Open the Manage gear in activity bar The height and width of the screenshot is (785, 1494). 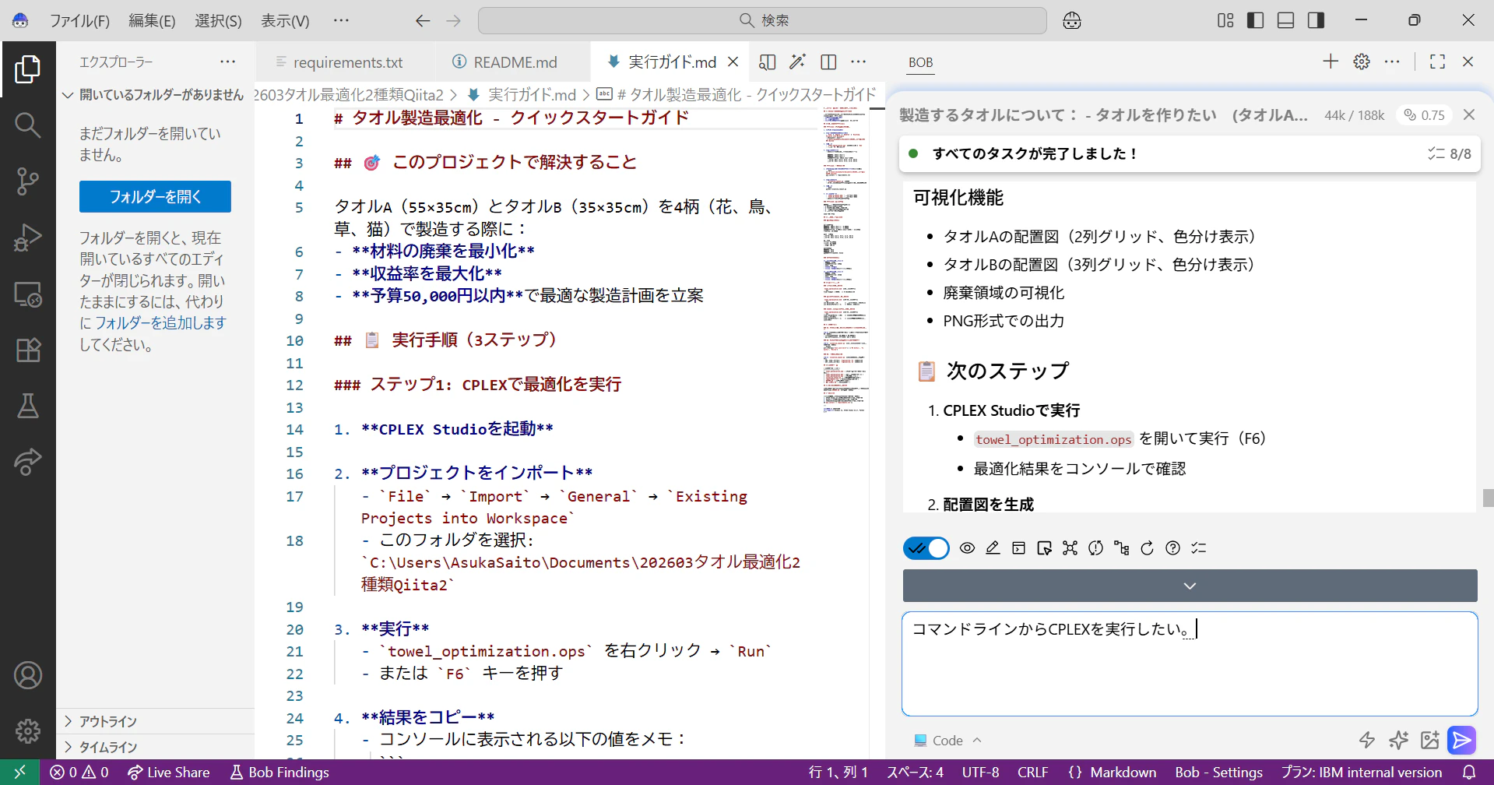[x=27, y=731]
